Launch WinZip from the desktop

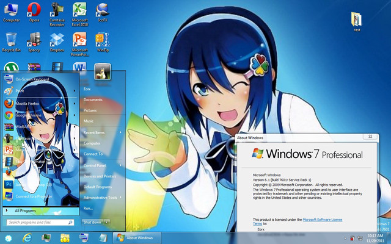(x=103, y=42)
